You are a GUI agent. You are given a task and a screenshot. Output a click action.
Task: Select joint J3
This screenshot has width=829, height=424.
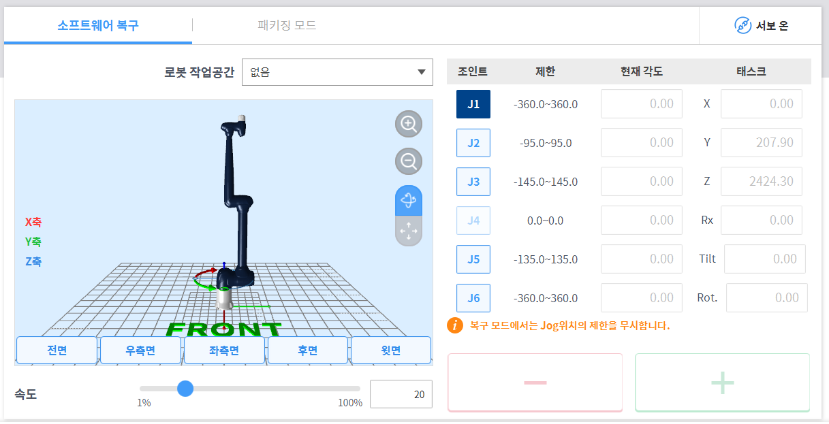[473, 182]
